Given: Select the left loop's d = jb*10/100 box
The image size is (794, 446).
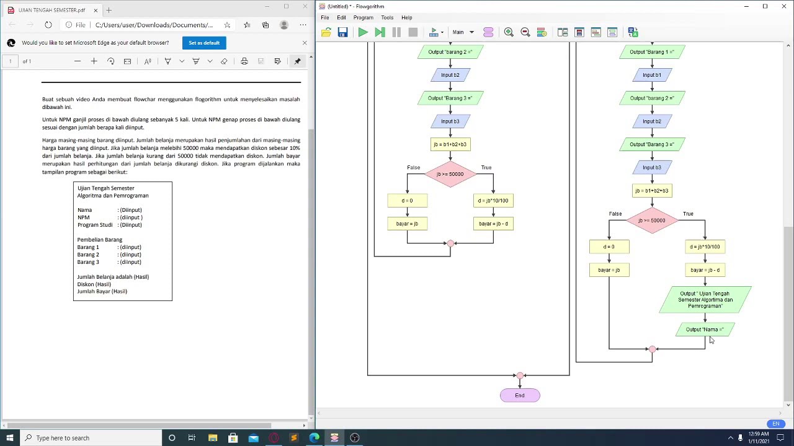Looking at the screenshot, I should pyautogui.click(x=493, y=201).
